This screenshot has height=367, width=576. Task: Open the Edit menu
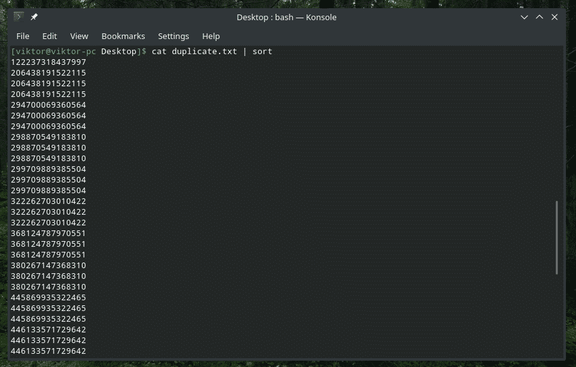[50, 36]
